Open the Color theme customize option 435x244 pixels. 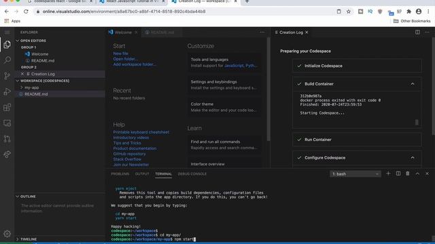pos(224,107)
